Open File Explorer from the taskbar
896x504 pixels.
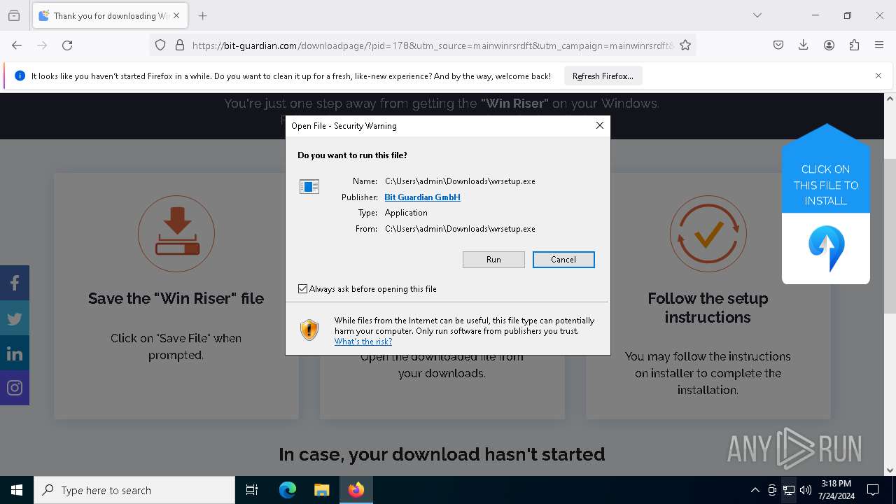322,490
